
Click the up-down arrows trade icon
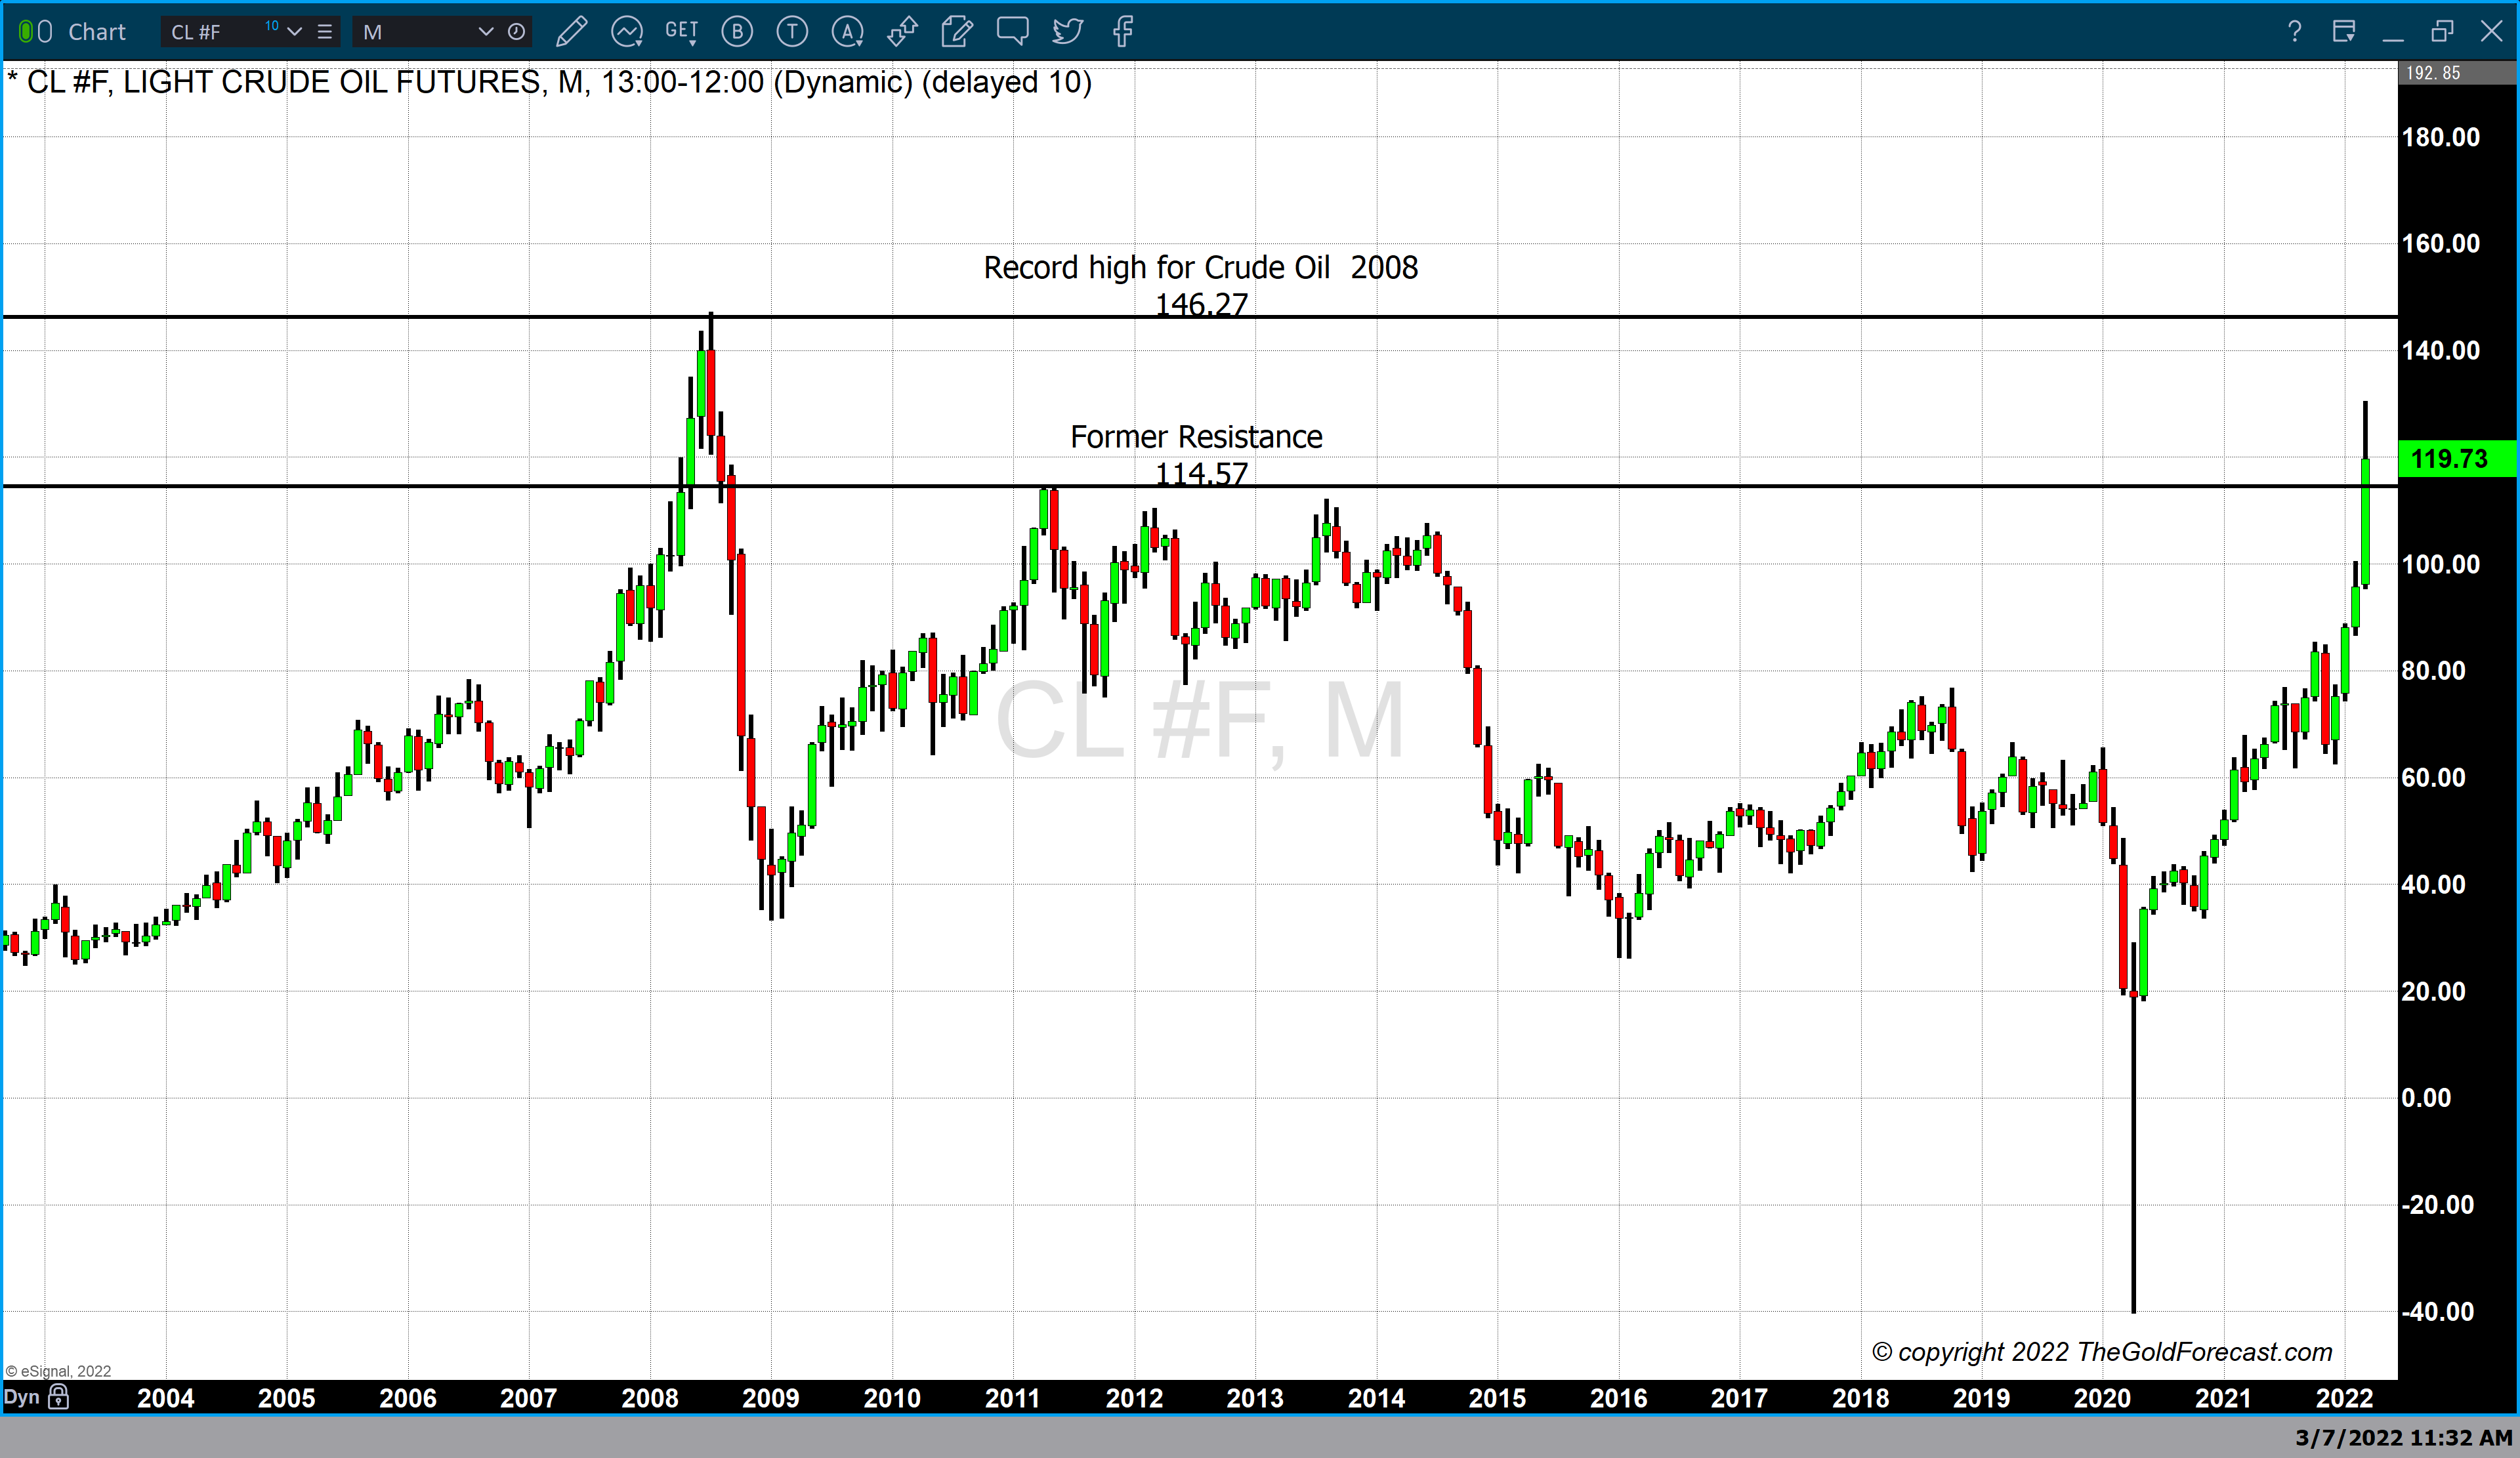pyautogui.click(x=902, y=32)
